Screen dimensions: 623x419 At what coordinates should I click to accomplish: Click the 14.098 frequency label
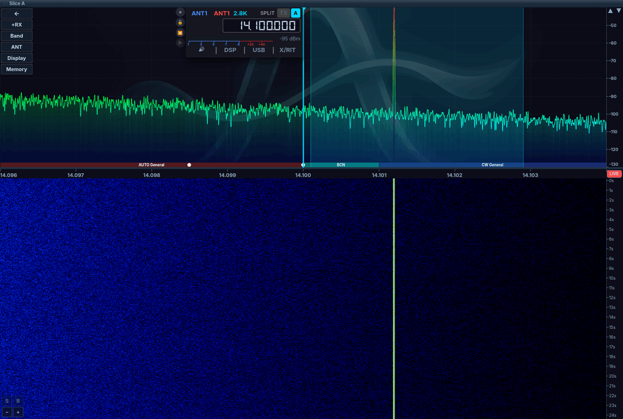pos(152,175)
